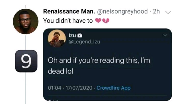Click the 2h tweet timestamp
Screen dimensions: 185x104
tap(156, 12)
